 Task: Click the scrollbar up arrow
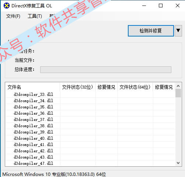pos(178,86)
